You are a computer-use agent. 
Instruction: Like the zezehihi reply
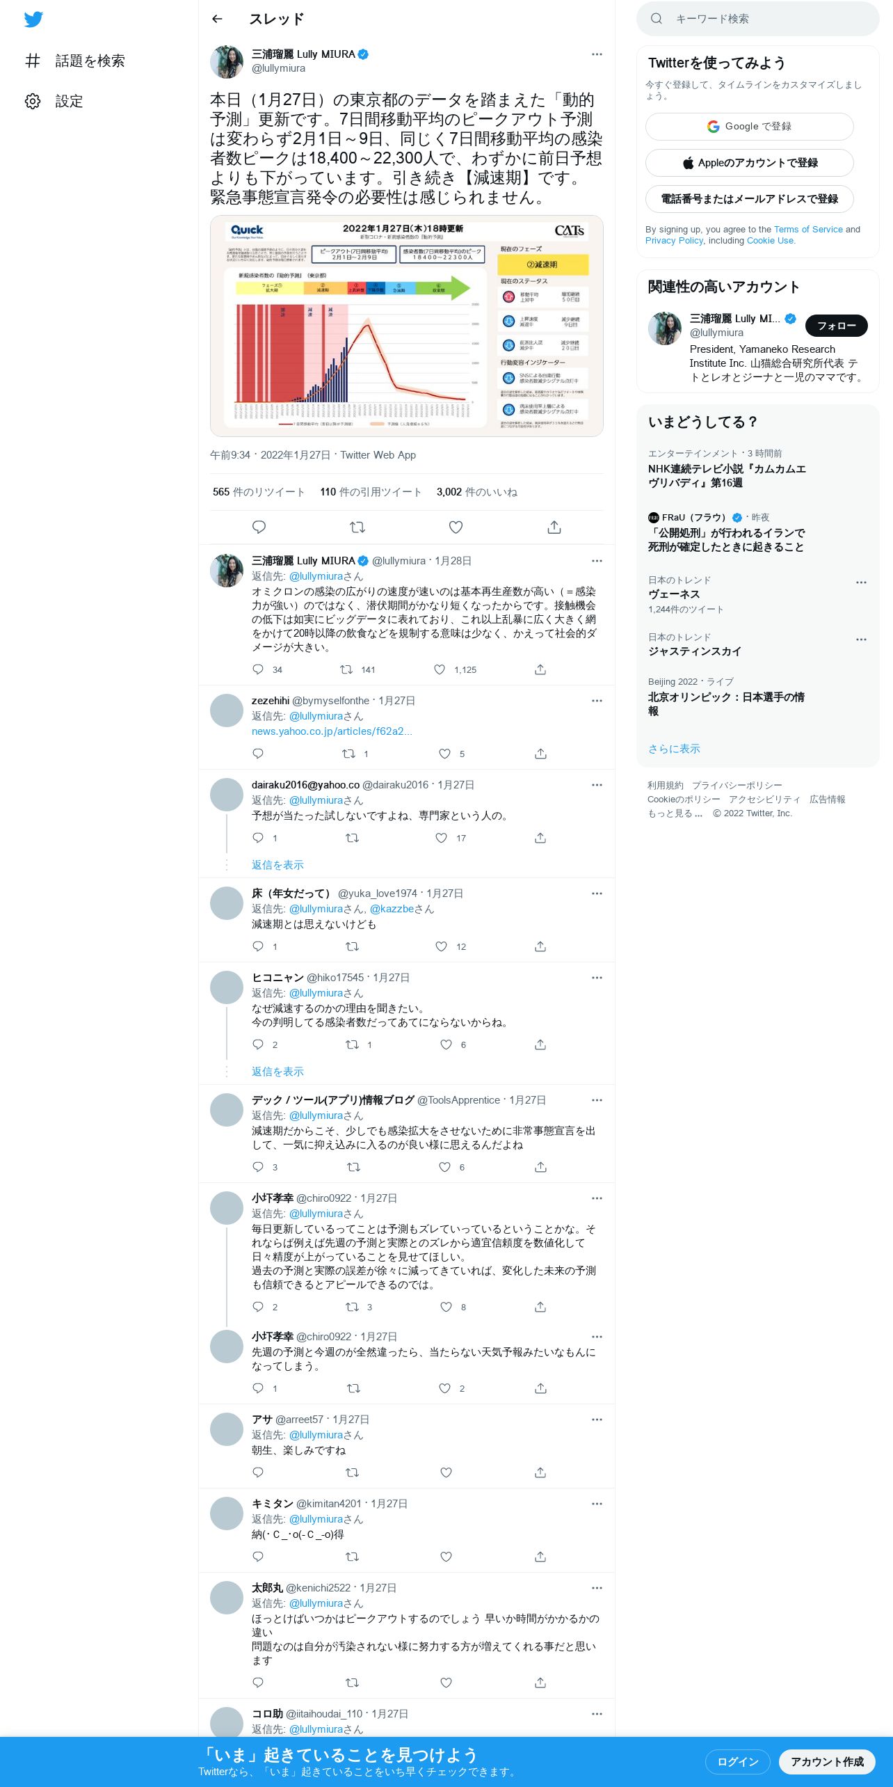coord(445,754)
